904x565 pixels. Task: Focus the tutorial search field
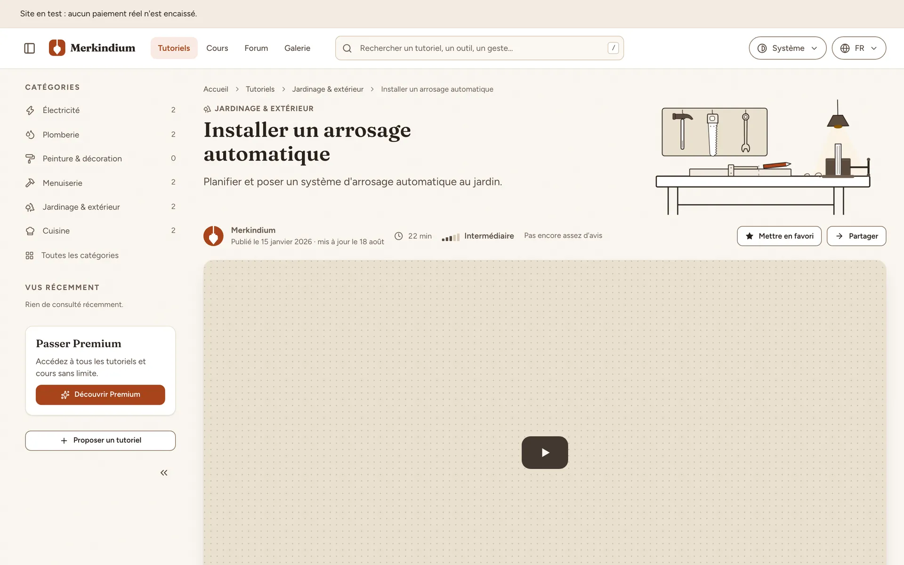479,48
